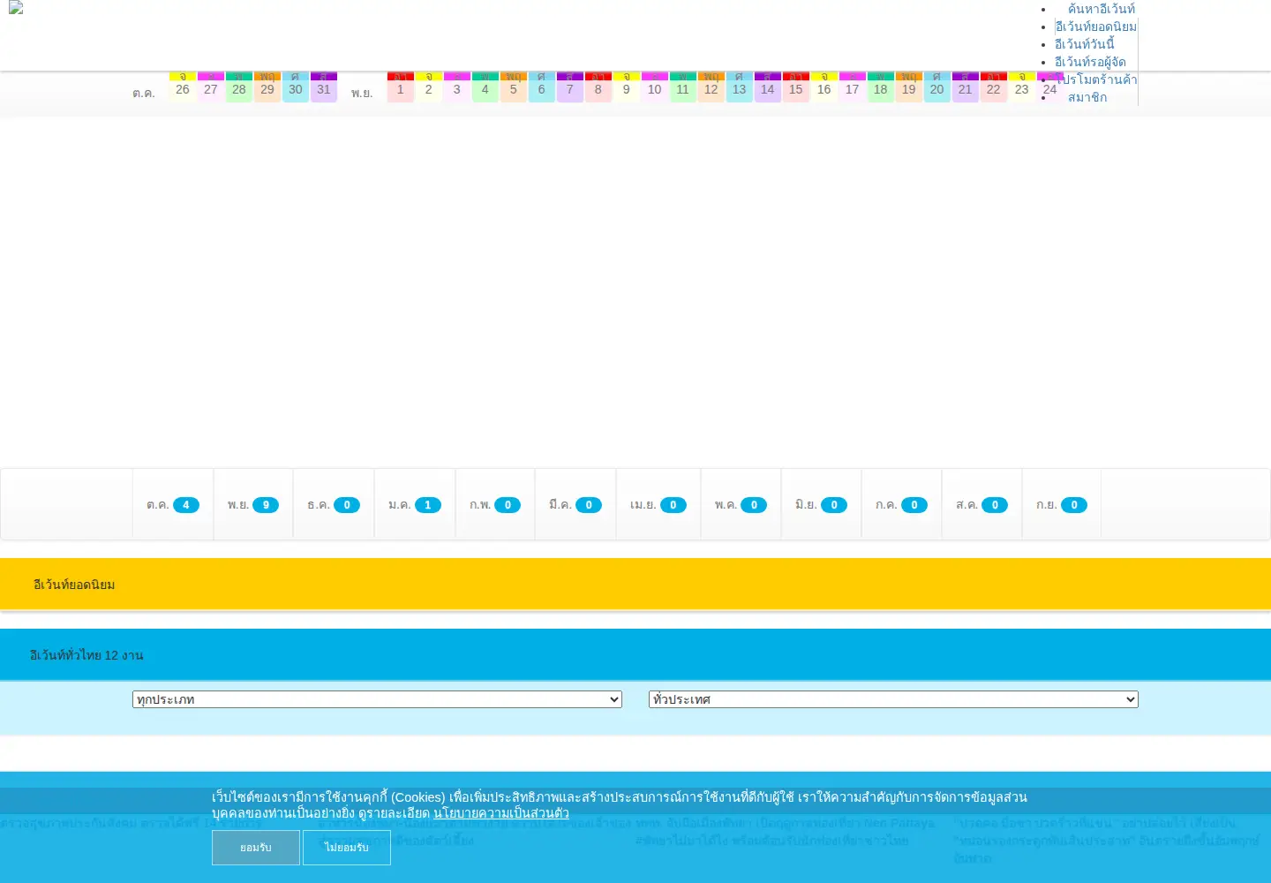Open the โปรโมตร้านค้า menu link
1271x883 pixels.
pyautogui.click(x=1096, y=79)
